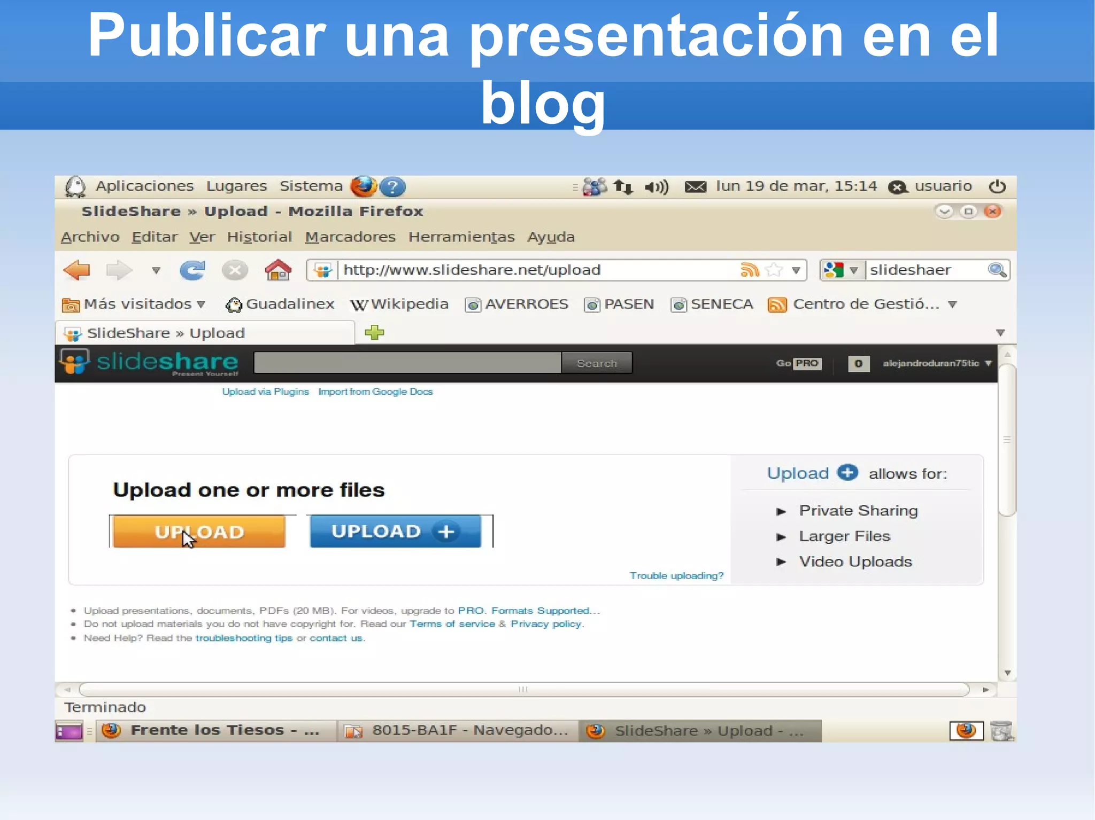Click the power shutdown icon
Screen dimensions: 1095x820
coord(997,186)
